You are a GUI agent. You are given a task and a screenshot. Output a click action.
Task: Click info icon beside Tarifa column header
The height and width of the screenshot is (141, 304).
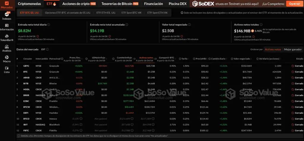180,59
